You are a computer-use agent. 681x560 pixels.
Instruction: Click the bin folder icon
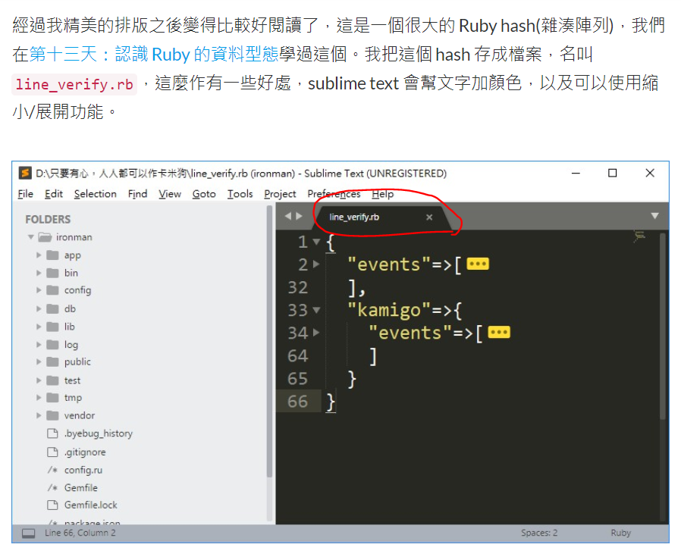(52, 273)
